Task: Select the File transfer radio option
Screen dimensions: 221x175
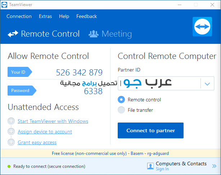Action: (x=121, y=110)
